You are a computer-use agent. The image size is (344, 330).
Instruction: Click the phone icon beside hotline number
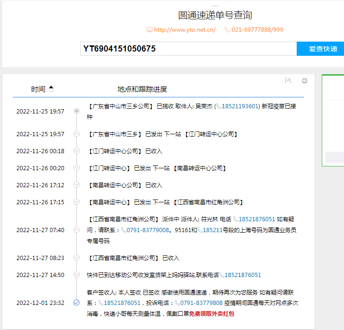pyautogui.click(x=227, y=30)
